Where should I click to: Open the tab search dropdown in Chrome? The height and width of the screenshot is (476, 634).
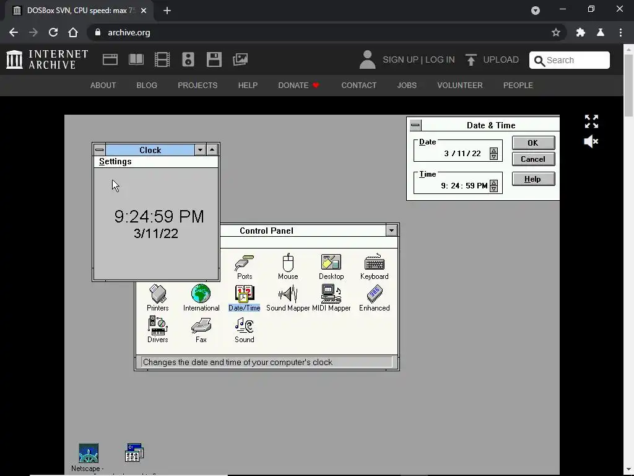tap(536, 11)
